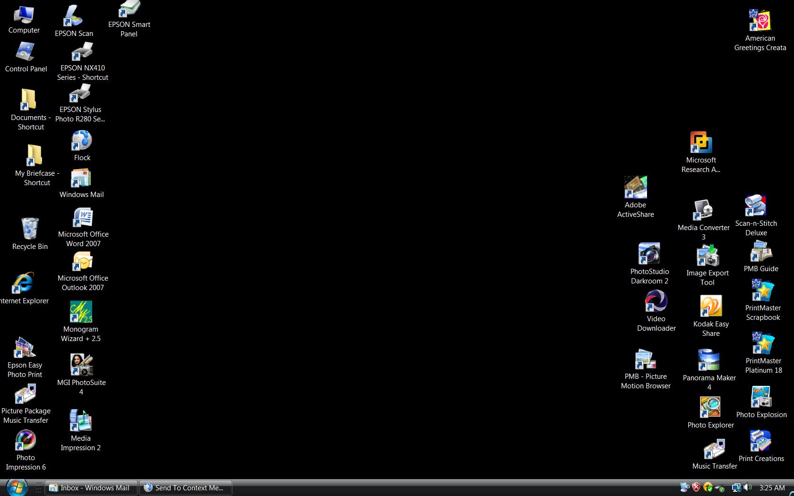
Task: Select EPSON NX410 Series shortcut
Action: (82, 51)
